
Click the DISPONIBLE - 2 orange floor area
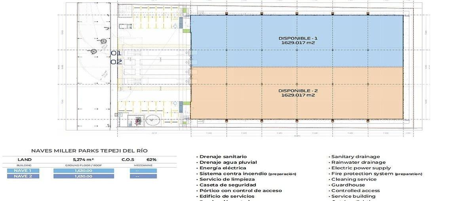(297, 93)
